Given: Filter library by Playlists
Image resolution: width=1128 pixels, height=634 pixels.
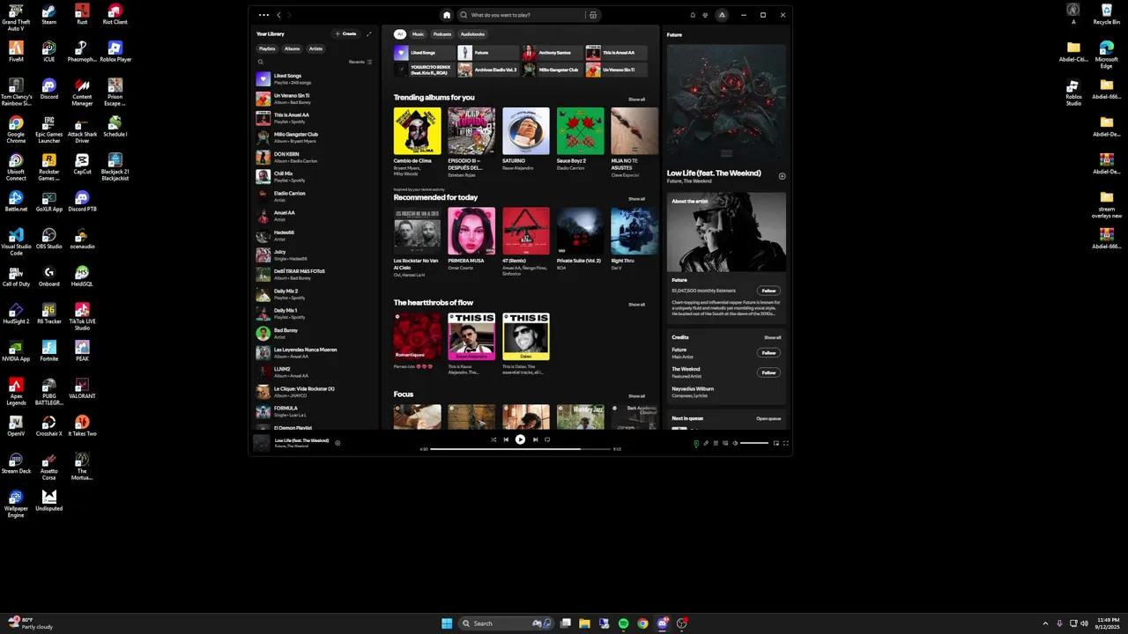Looking at the screenshot, I should tap(267, 48).
